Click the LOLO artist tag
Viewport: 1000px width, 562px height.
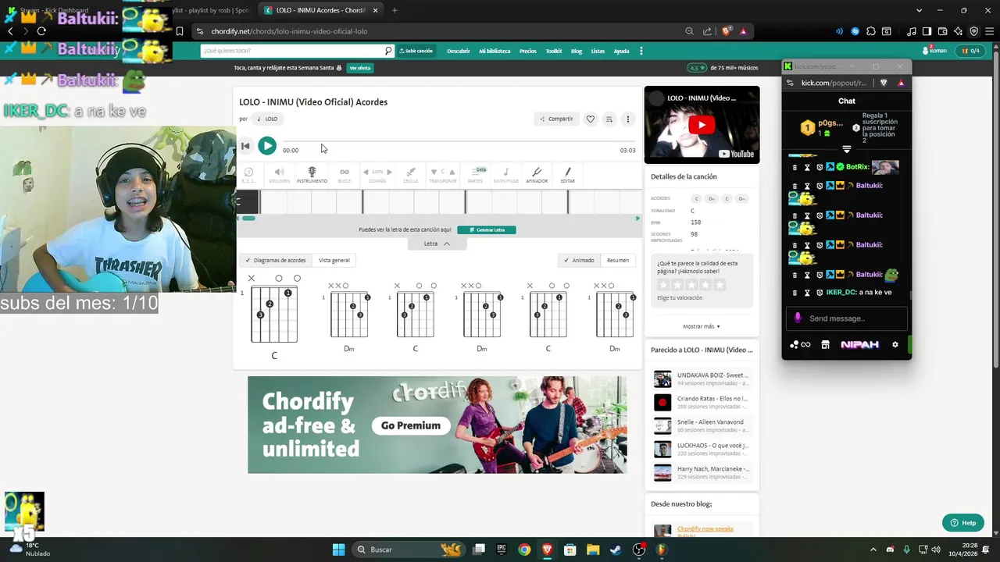click(267, 119)
